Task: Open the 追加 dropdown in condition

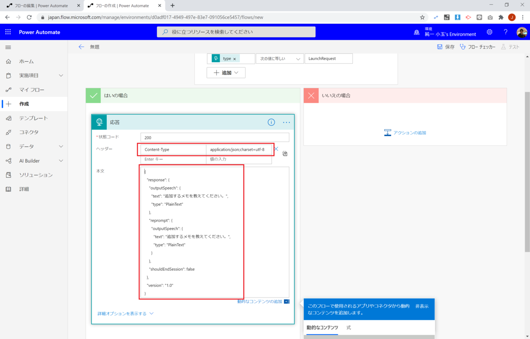Action: (x=226, y=73)
